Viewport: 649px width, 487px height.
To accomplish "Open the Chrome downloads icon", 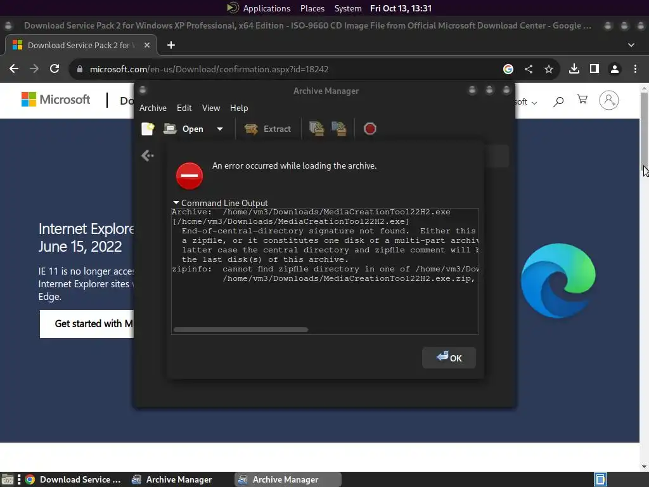I will [x=574, y=68].
